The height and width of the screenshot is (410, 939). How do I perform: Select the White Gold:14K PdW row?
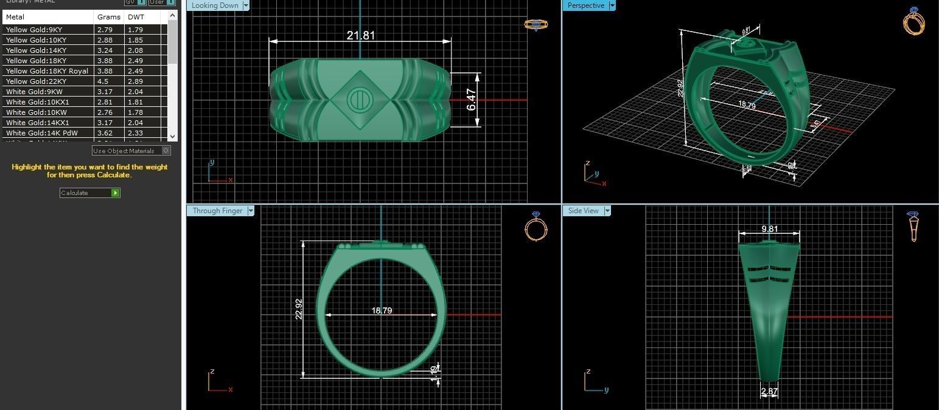[85, 133]
